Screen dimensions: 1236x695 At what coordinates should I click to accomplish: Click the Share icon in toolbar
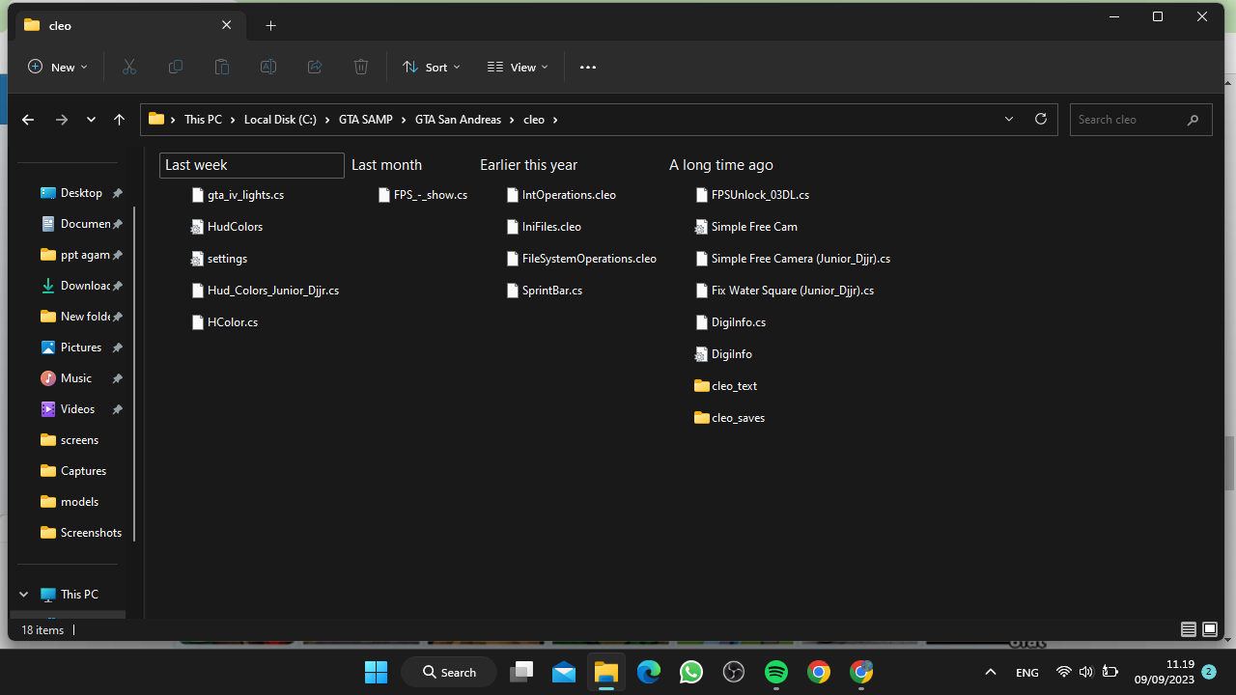[x=314, y=67]
